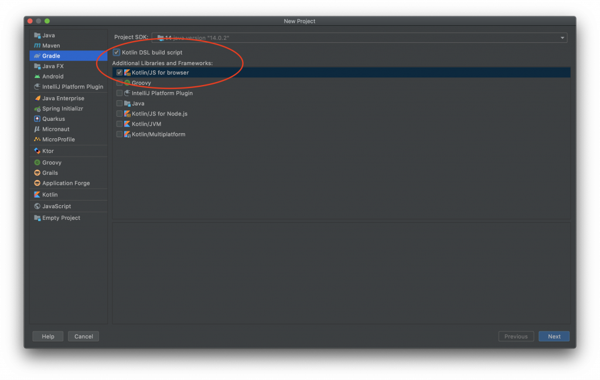Image resolution: width=600 pixels, height=380 pixels.
Task: Toggle Kotlin DSL build script checkbox
Action: pyautogui.click(x=117, y=52)
